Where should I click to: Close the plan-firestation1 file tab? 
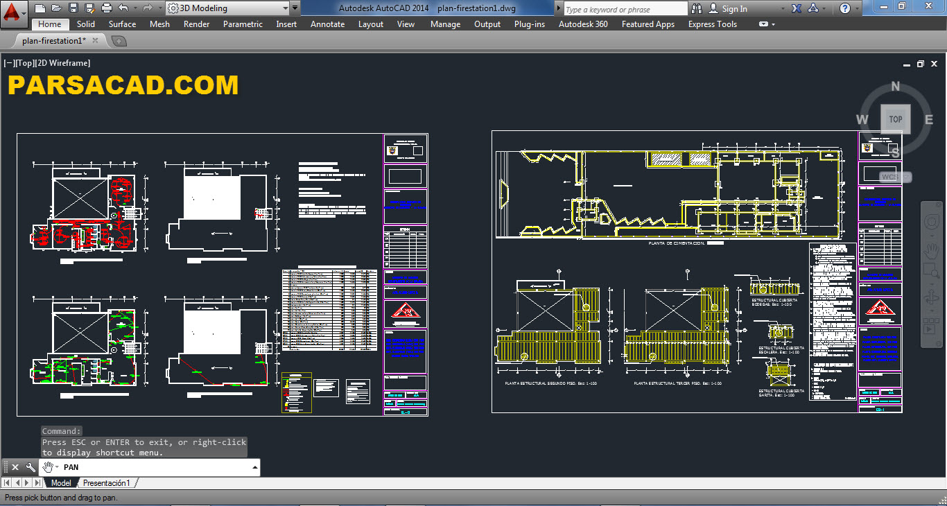[96, 41]
